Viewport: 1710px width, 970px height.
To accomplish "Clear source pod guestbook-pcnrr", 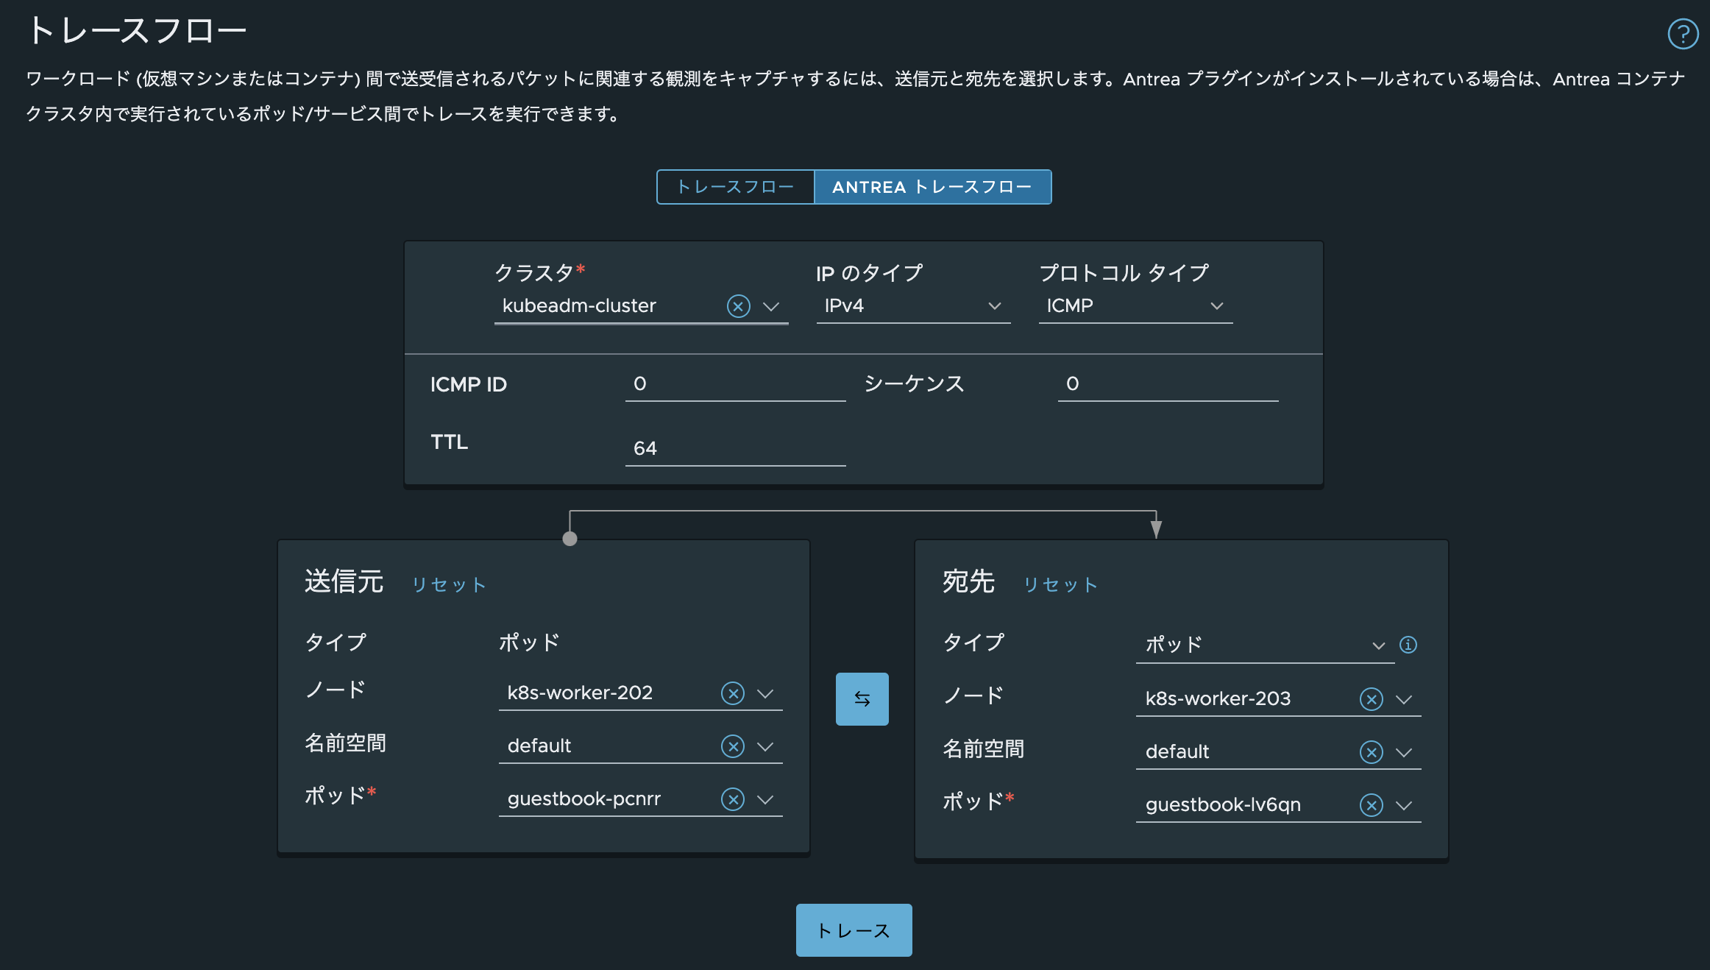I will pyautogui.click(x=732, y=799).
